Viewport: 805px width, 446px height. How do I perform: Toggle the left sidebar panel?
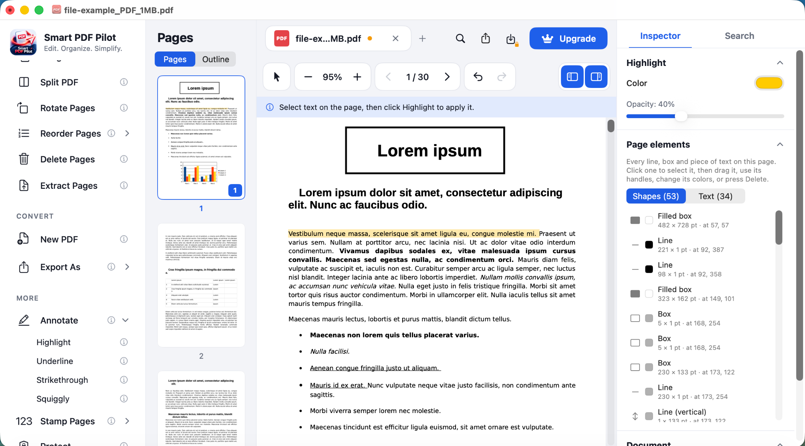point(572,77)
